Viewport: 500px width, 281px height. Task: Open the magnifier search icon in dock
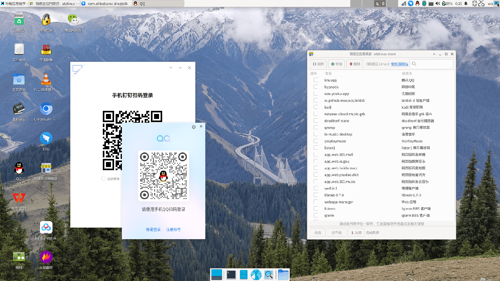pos(269,274)
